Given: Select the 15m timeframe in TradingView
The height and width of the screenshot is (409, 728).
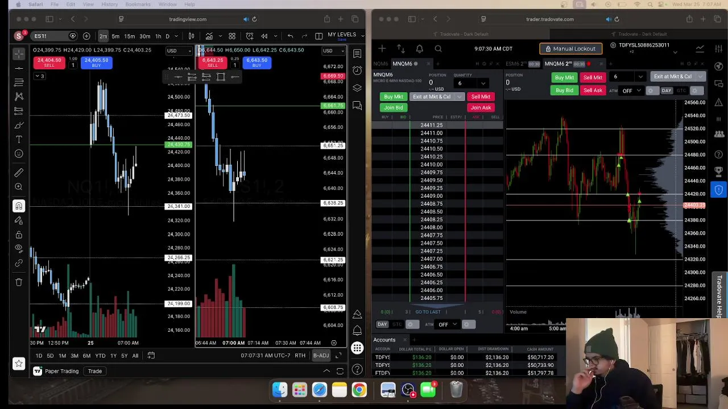Looking at the screenshot, I should (x=130, y=36).
